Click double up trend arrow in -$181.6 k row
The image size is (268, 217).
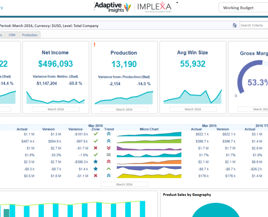click(109, 134)
